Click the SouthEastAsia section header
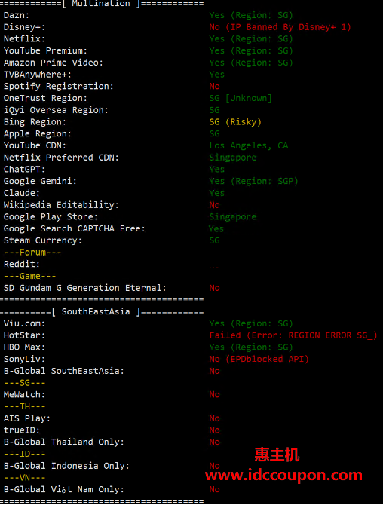The image size is (383, 505). (102, 311)
